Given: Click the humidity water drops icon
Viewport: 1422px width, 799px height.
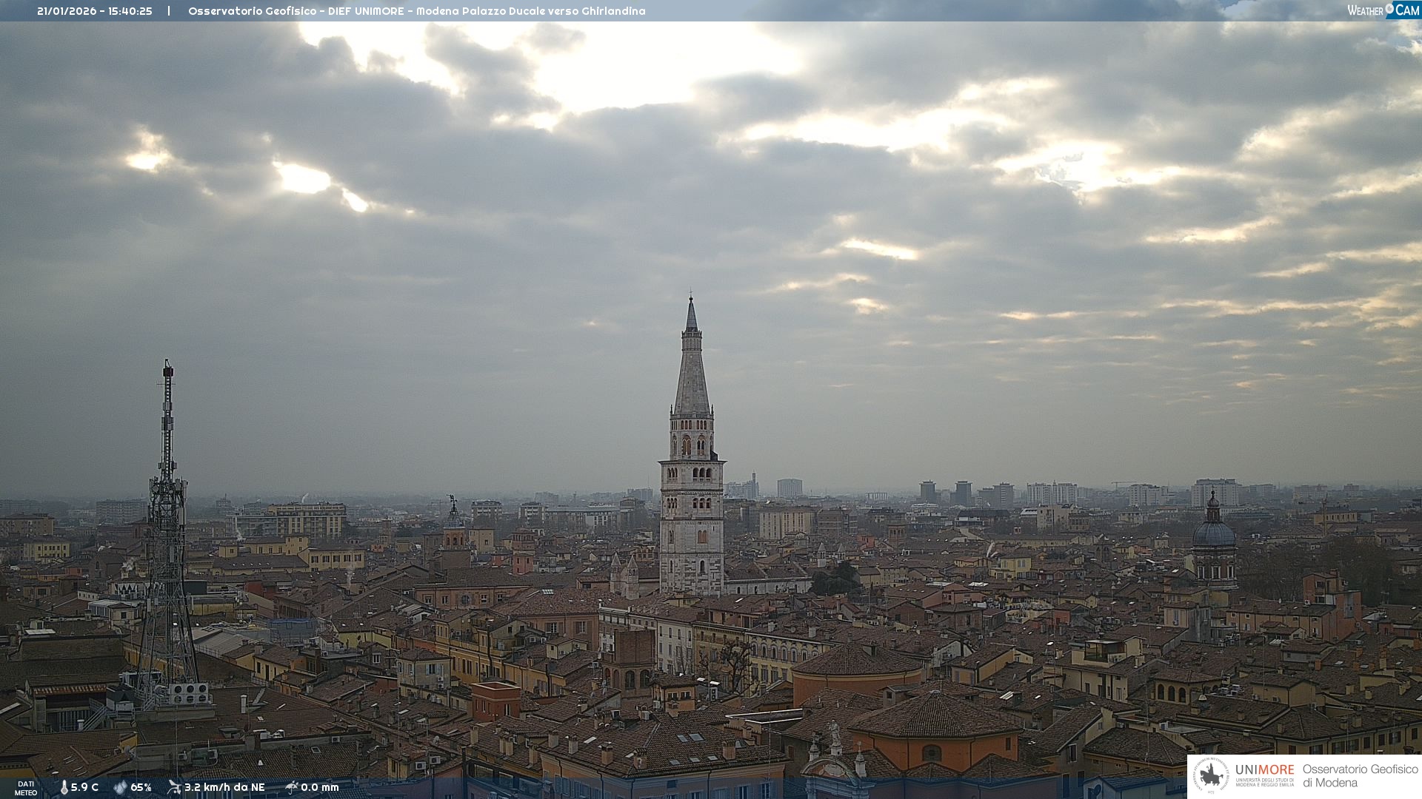Looking at the screenshot, I should pos(120,787).
